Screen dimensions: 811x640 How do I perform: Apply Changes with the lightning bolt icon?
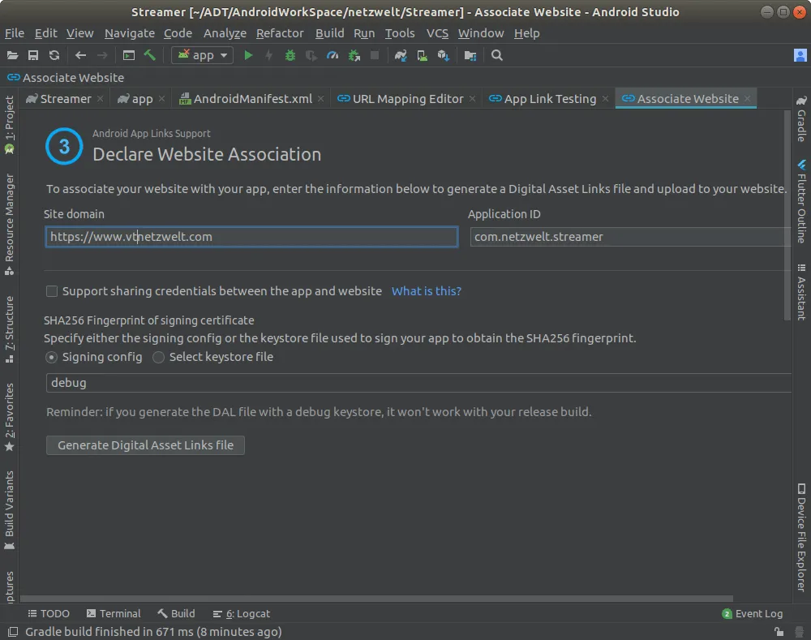click(268, 55)
